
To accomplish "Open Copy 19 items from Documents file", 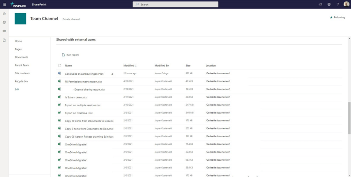I will pos(89,121).
